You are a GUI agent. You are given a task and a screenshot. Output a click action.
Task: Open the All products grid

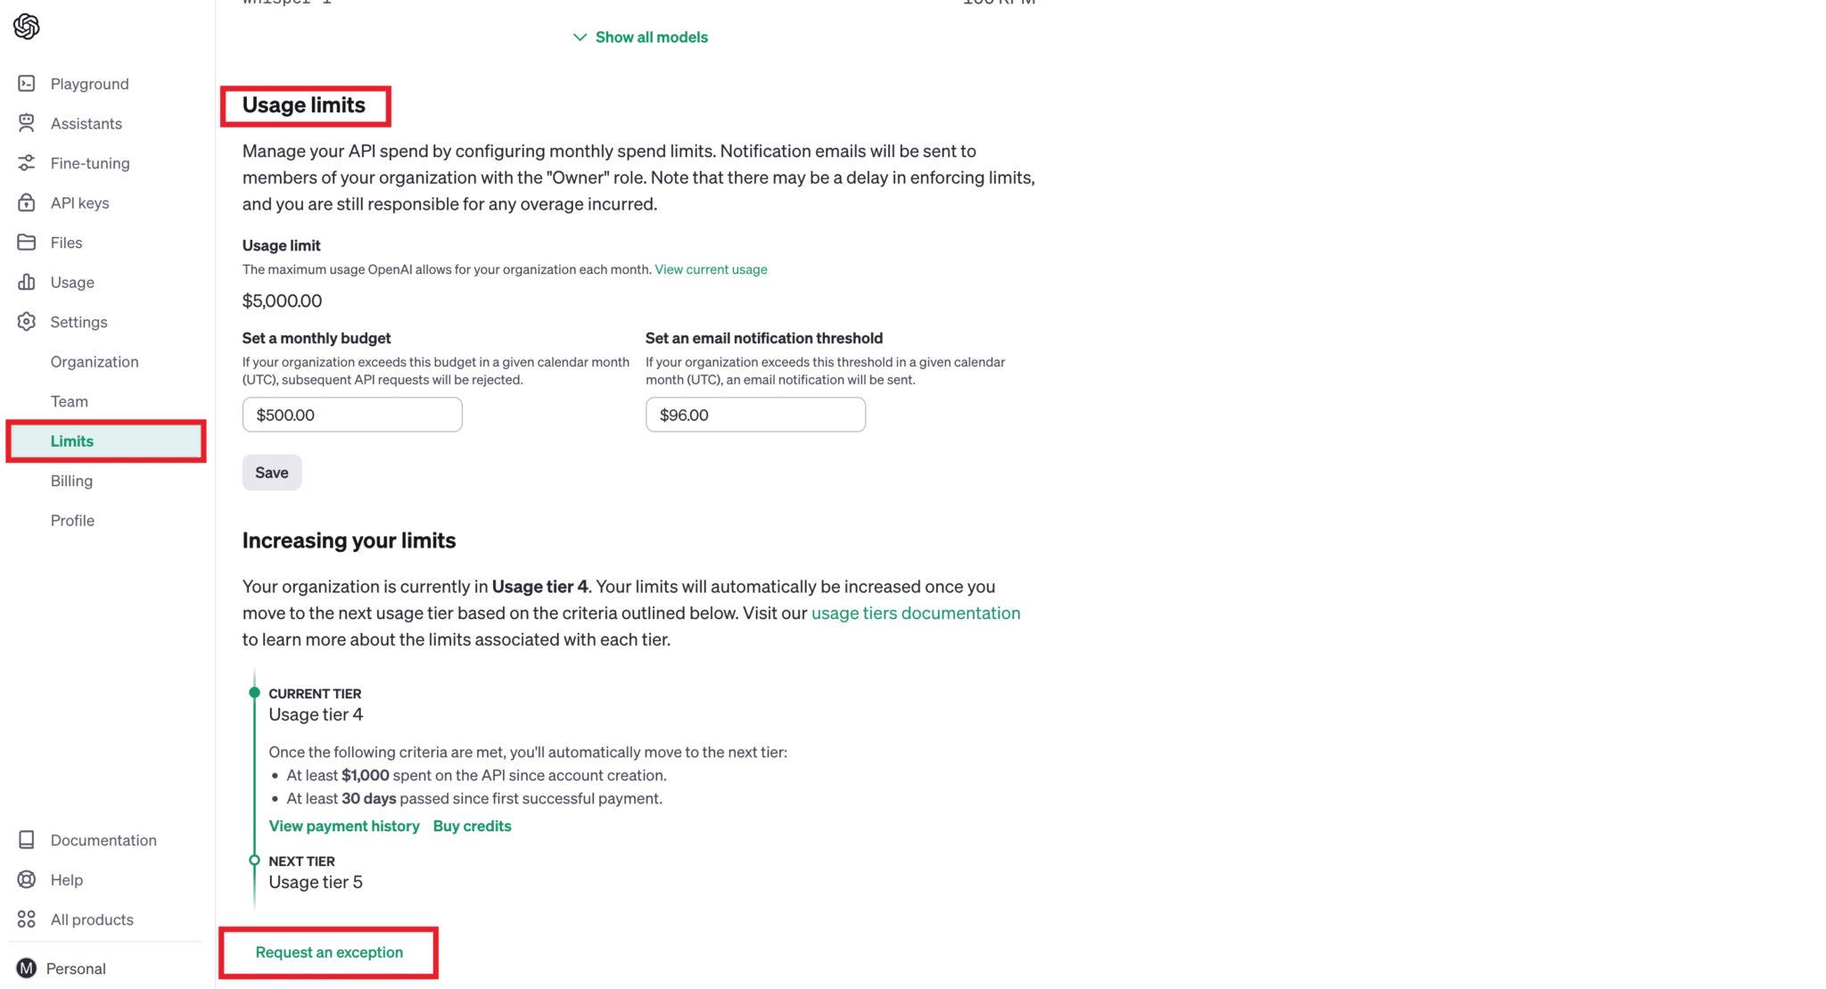pos(92,919)
